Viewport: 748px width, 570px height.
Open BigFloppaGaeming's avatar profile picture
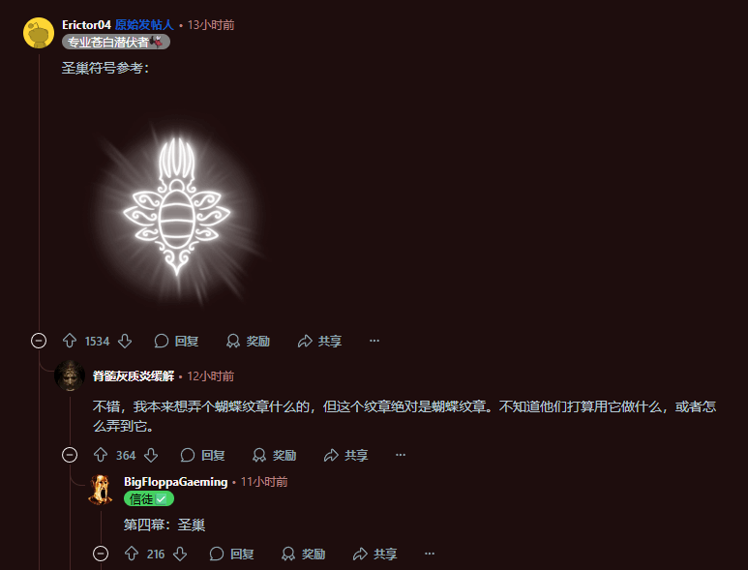[x=101, y=490]
